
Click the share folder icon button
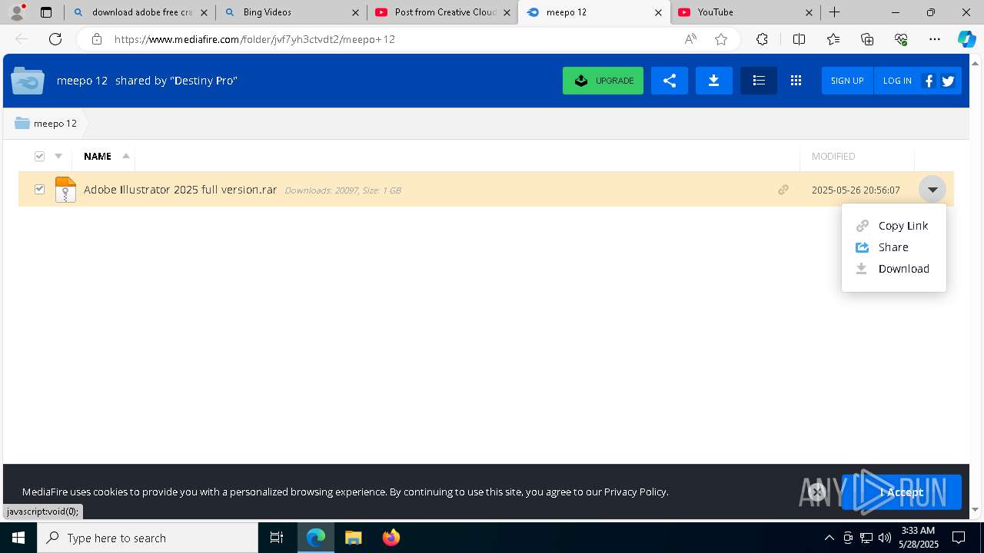[670, 81]
